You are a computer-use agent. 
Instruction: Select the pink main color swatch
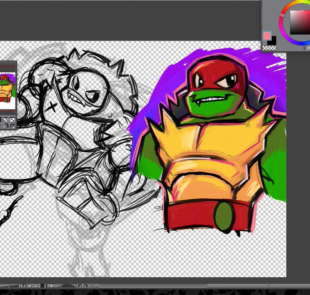[x=267, y=36]
